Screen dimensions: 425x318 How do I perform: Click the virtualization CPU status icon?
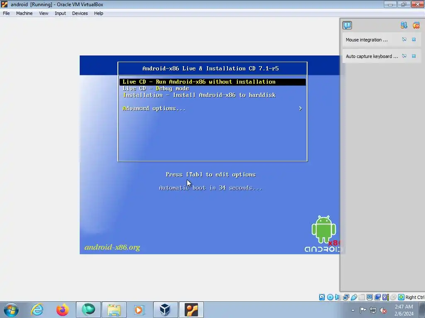coord(386,297)
